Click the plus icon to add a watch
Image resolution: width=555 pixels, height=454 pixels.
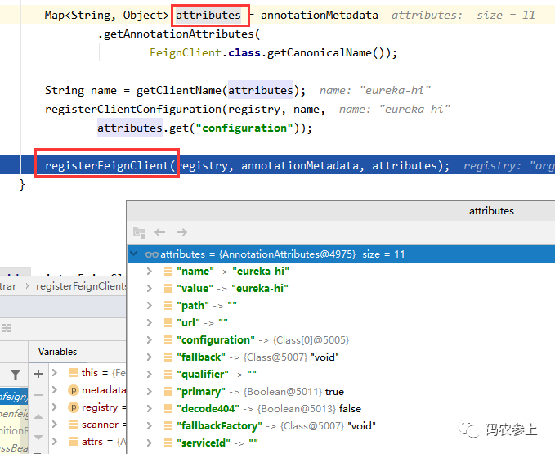(x=38, y=373)
